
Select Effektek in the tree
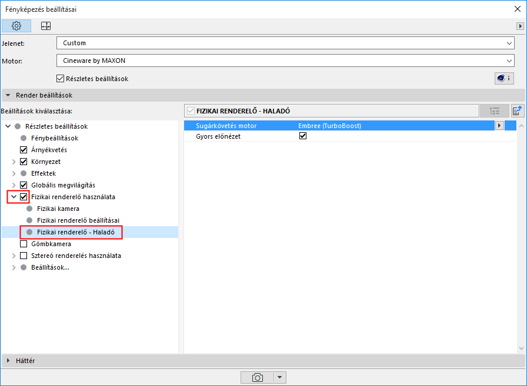click(x=44, y=173)
